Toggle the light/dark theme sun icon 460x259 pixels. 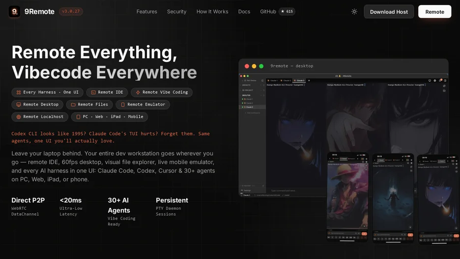[x=354, y=12]
